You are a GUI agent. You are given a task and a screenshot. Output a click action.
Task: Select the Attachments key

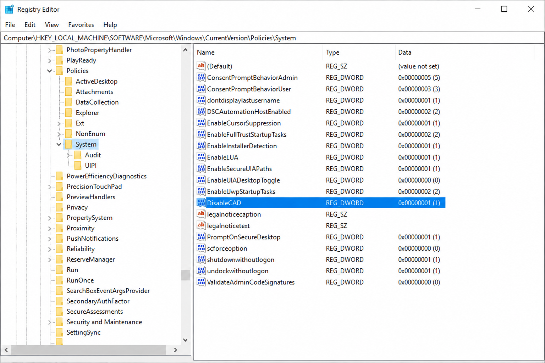point(94,92)
